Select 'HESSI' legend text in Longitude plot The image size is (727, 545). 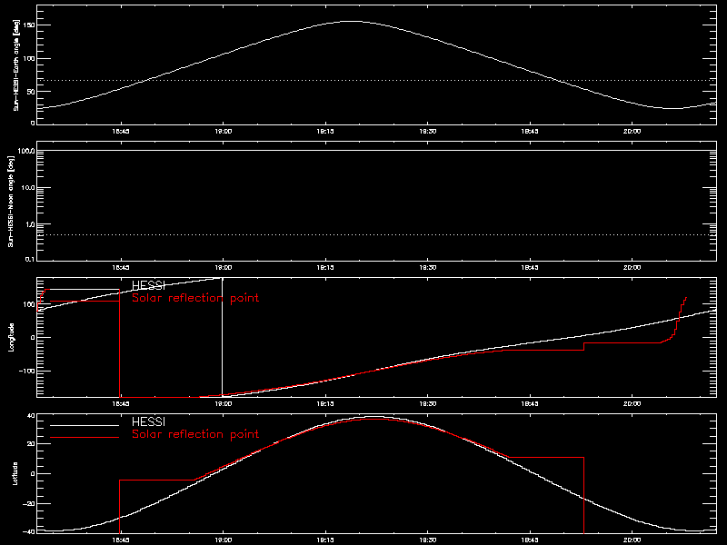point(148,285)
